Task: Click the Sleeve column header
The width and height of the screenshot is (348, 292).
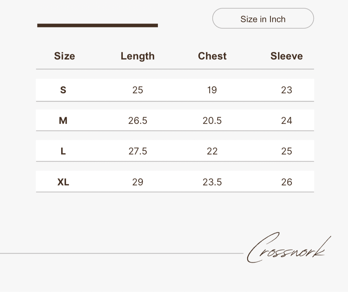Action: (286, 56)
